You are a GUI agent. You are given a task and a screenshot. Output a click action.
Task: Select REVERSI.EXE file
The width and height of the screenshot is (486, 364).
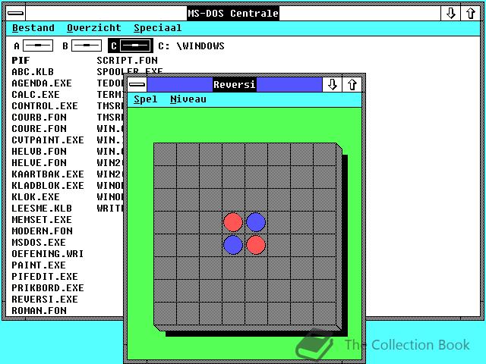click(x=45, y=300)
